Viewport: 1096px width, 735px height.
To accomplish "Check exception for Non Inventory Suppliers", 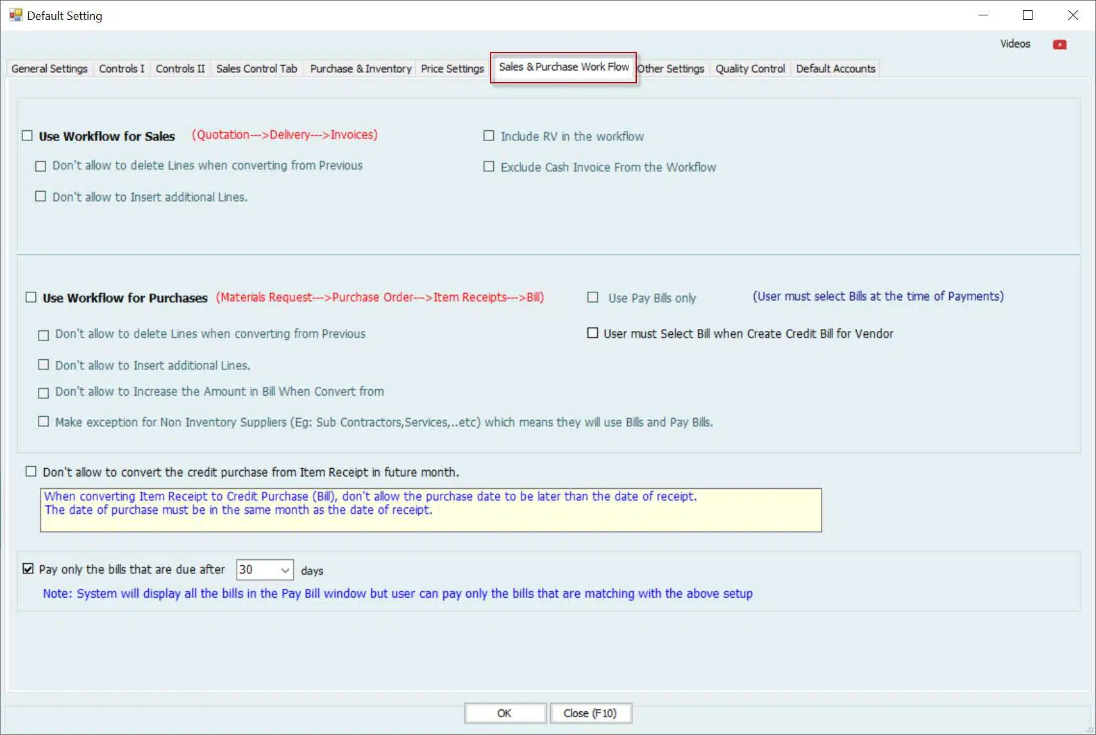I will (x=44, y=422).
